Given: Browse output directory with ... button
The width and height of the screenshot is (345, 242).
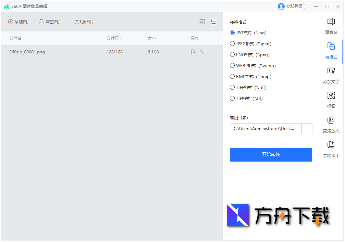Looking at the screenshot, I should coord(307,128).
